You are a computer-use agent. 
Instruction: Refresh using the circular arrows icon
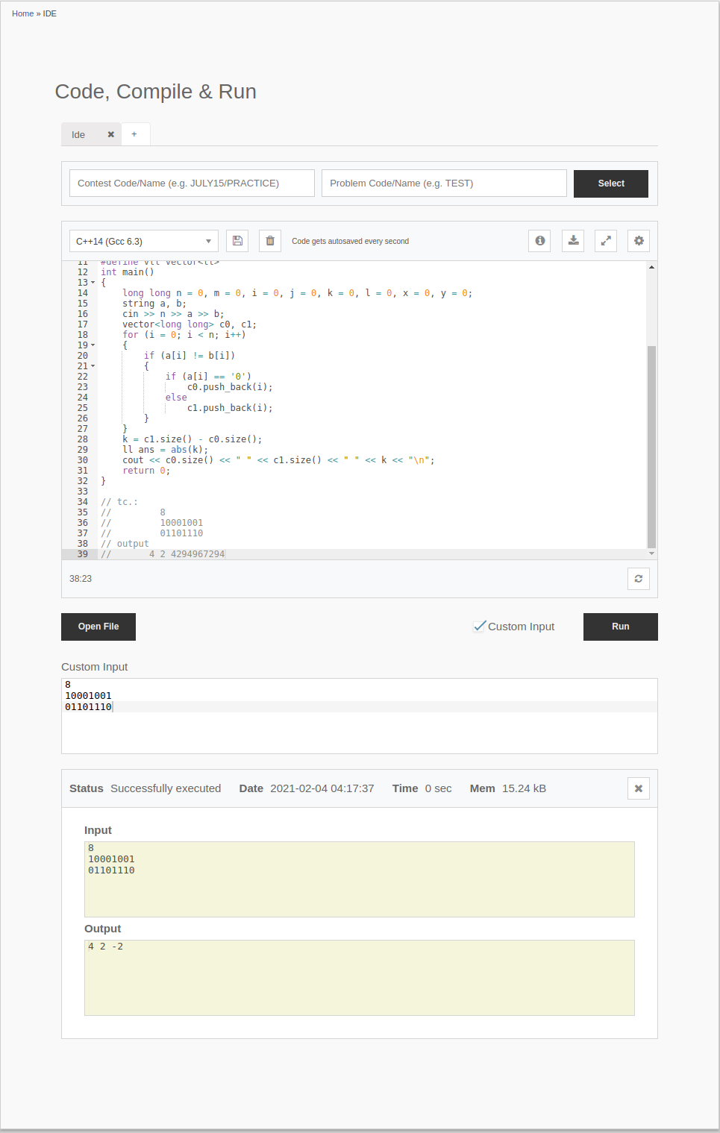click(x=638, y=578)
